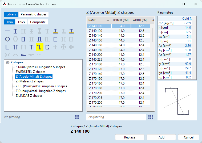Choose the Thin tab

coord(10,22)
